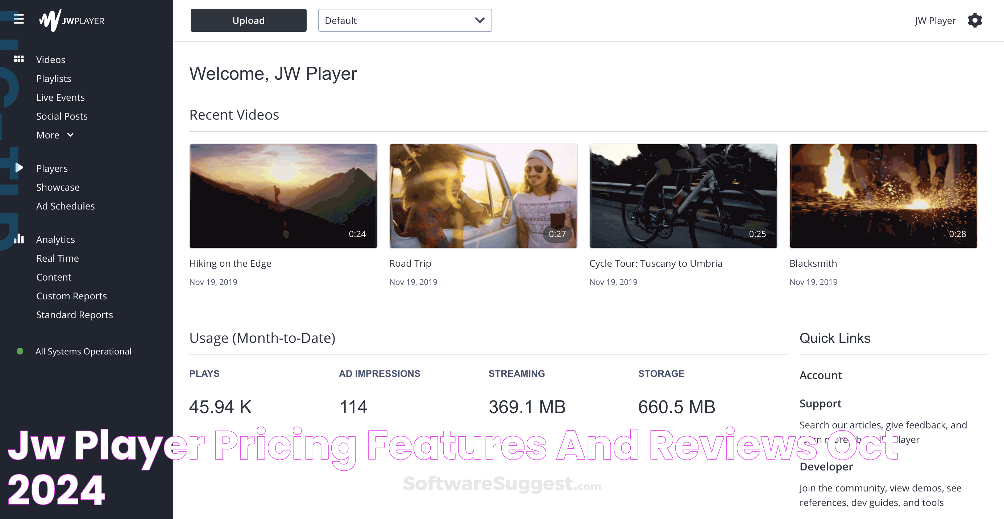Image resolution: width=1004 pixels, height=519 pixels.
Task: Click the Analytics bar chart icon
Action: pyautogui.click(x=19, y=238)
